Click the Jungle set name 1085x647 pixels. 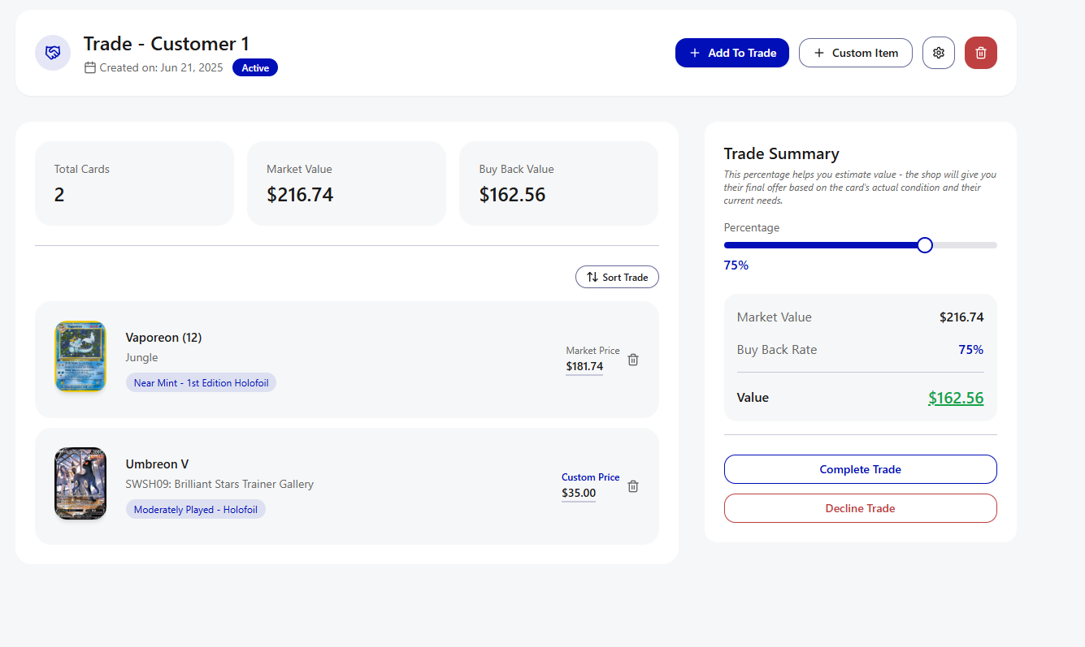141,358
